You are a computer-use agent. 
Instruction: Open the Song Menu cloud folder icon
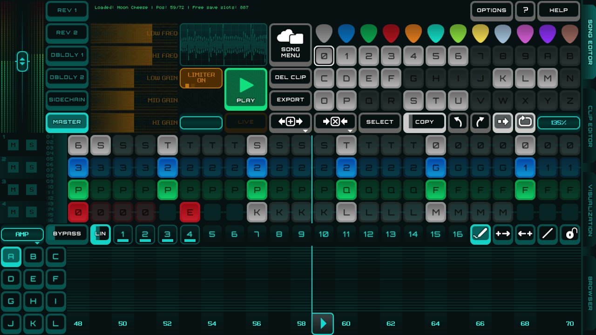(290, 37)
